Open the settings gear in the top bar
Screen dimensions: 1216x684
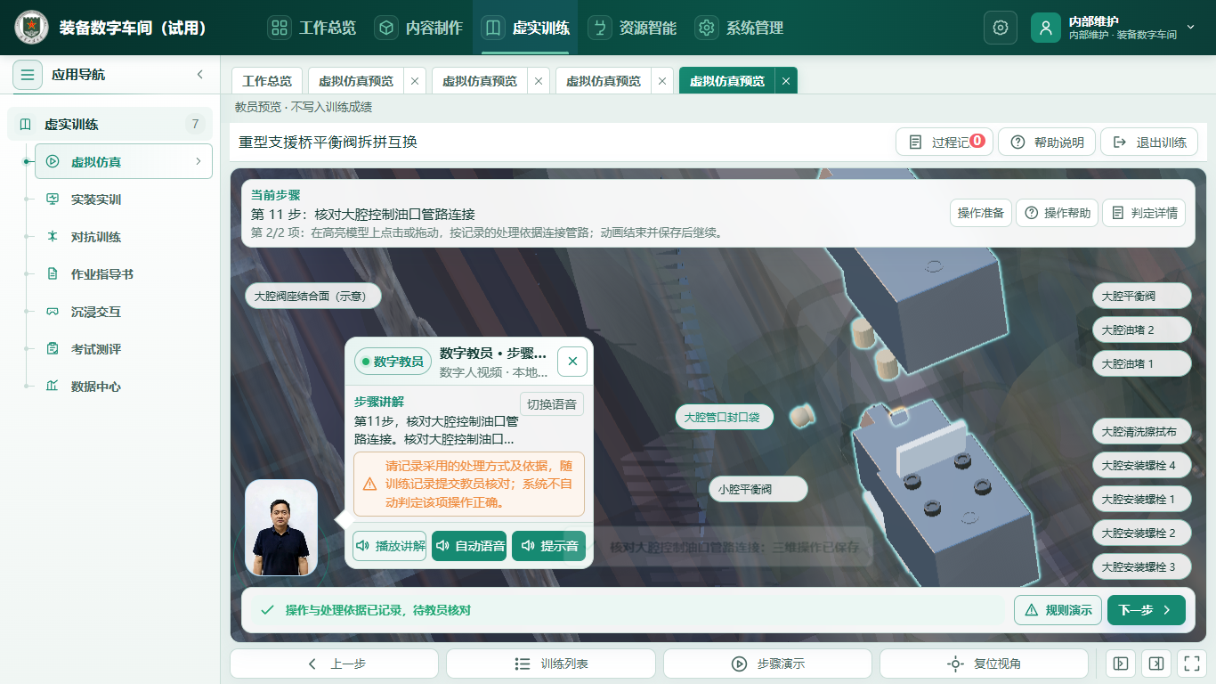point(1000,28)
